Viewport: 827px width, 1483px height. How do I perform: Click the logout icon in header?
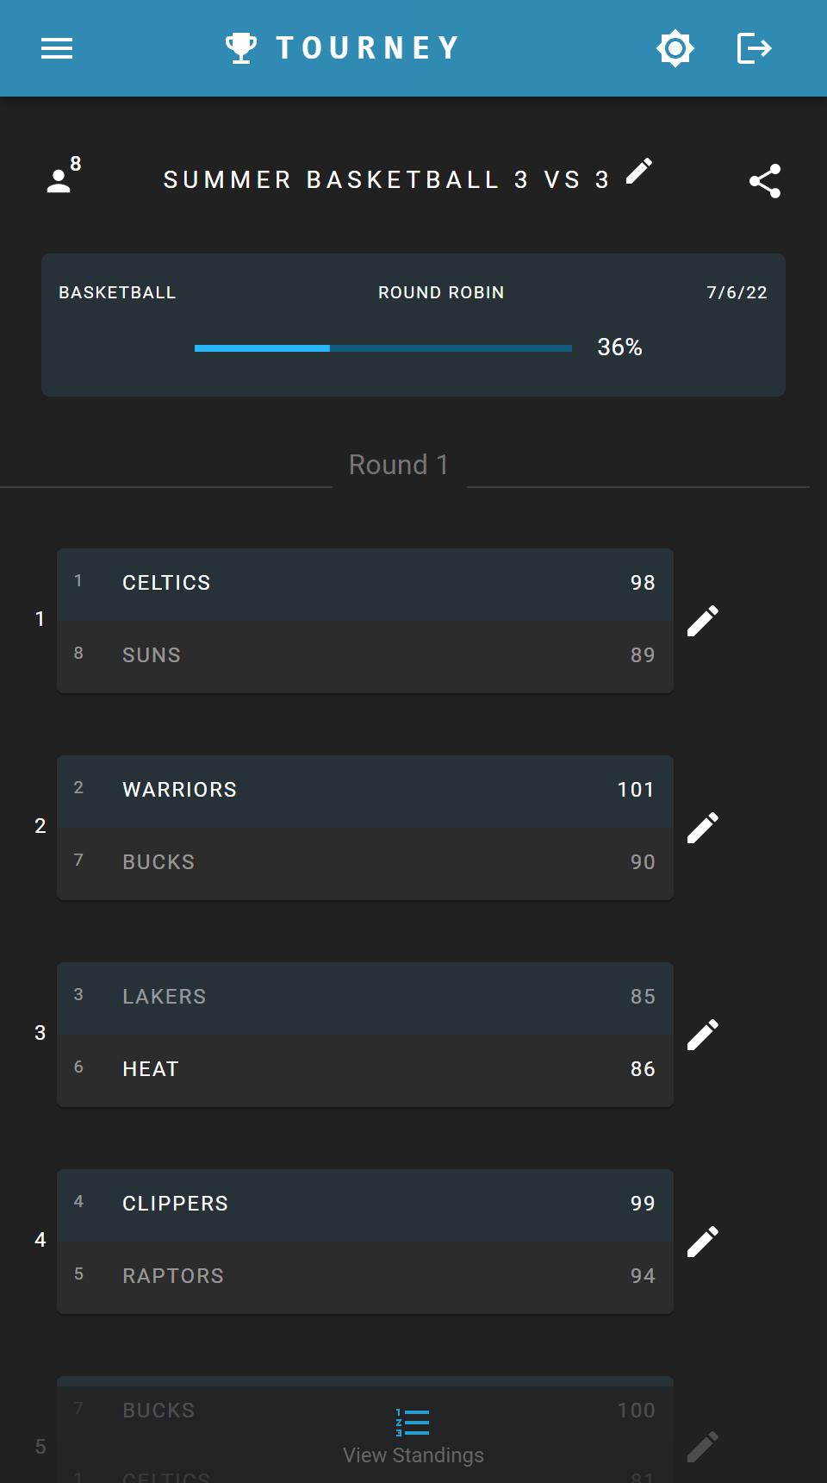tap(754, 48)
